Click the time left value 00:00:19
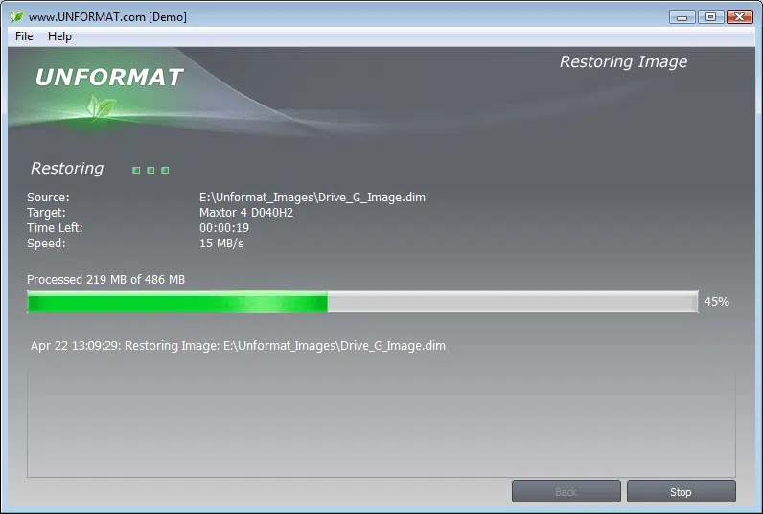The image size is (763, 514). click(224, 228)
